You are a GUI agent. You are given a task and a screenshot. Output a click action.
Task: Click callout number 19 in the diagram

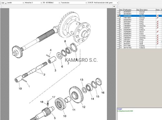click(x=20, y=89)
